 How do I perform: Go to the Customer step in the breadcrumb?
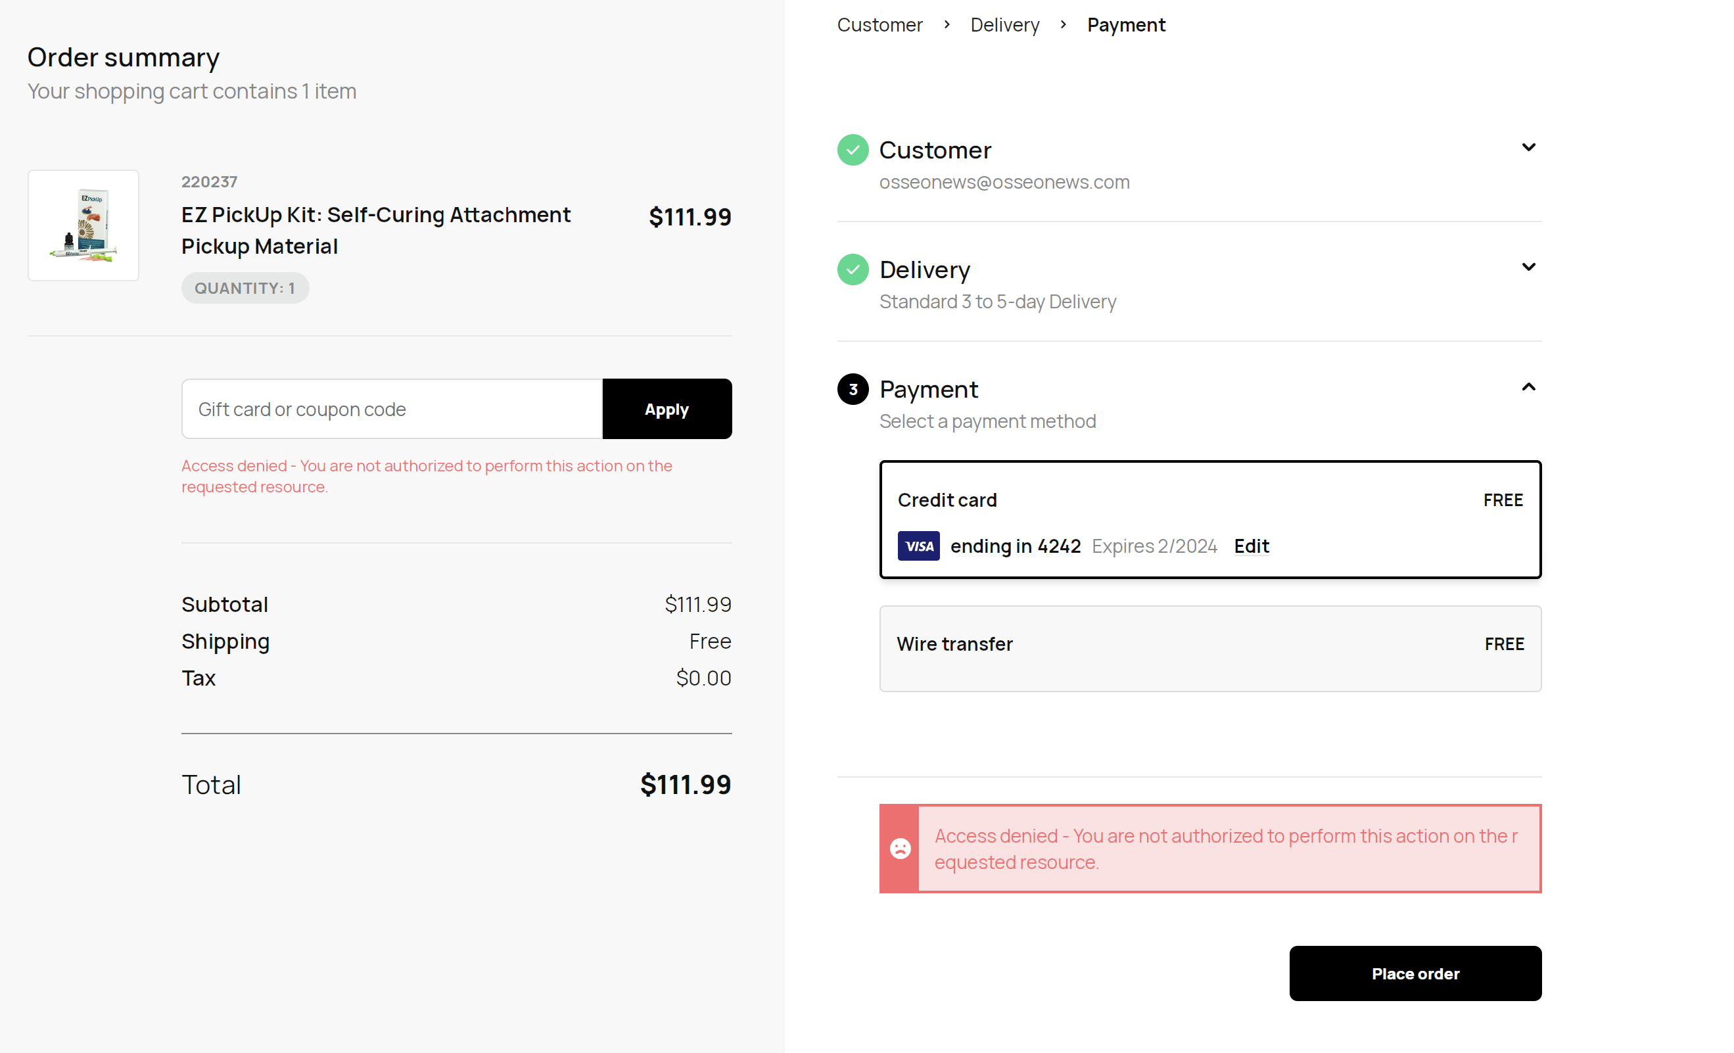point(879,24)
